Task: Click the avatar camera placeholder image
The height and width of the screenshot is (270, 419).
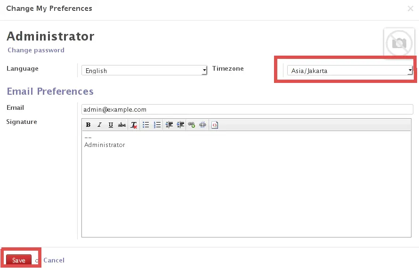Action: (399, 43)
